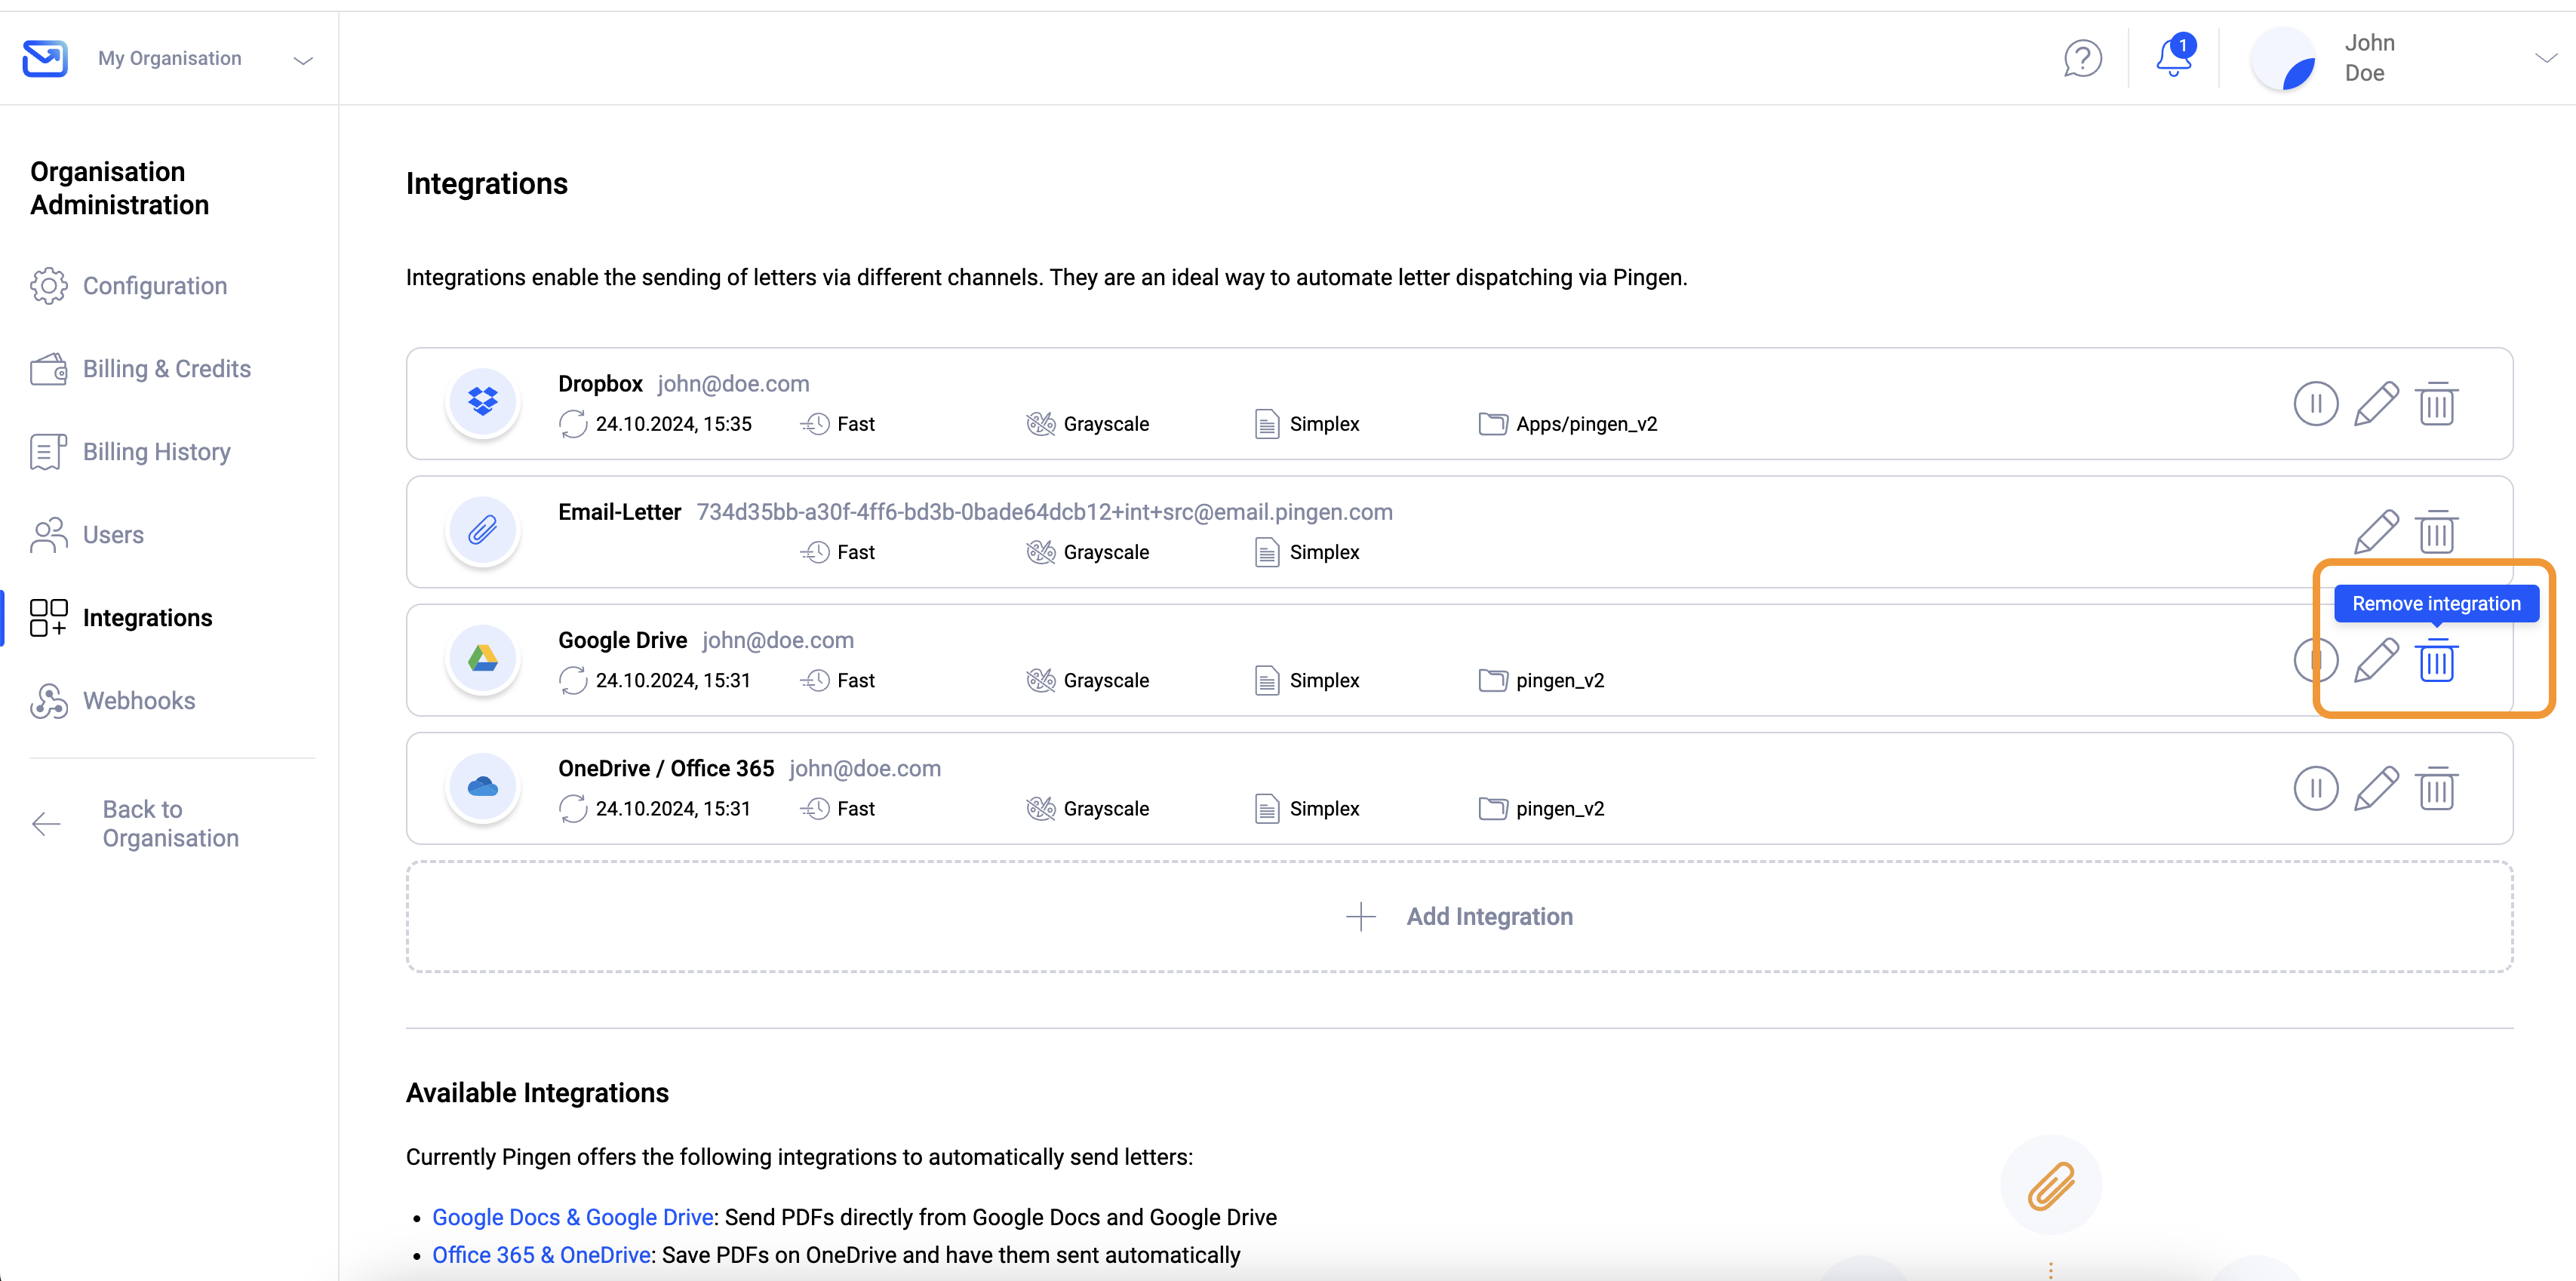Click John Doe avatar

click(2283, 58)
